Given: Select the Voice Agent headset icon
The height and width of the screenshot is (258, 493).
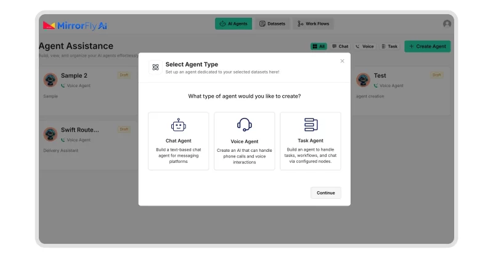Looking at the screenshot, I should tap(244, 125).
